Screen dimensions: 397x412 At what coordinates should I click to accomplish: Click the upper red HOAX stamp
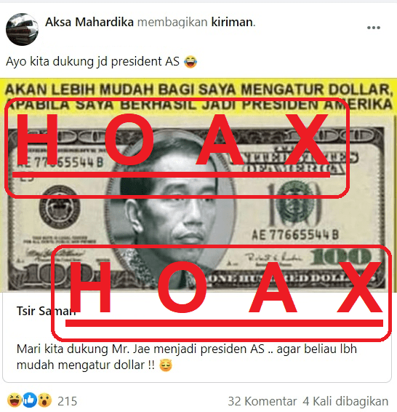tap(177, 148)
